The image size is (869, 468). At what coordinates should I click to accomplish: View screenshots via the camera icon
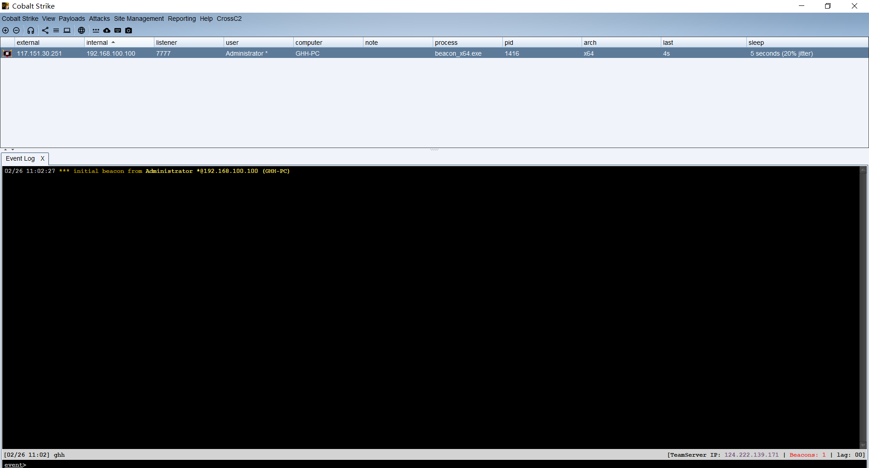tap(129, 30)
